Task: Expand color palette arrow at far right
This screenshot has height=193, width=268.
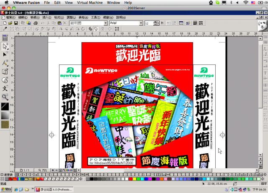Action: coord(263,179)
